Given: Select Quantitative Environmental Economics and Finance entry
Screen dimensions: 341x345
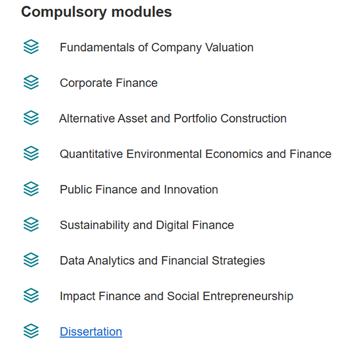Looking at the screenshot, I should (x=196, y=154).
